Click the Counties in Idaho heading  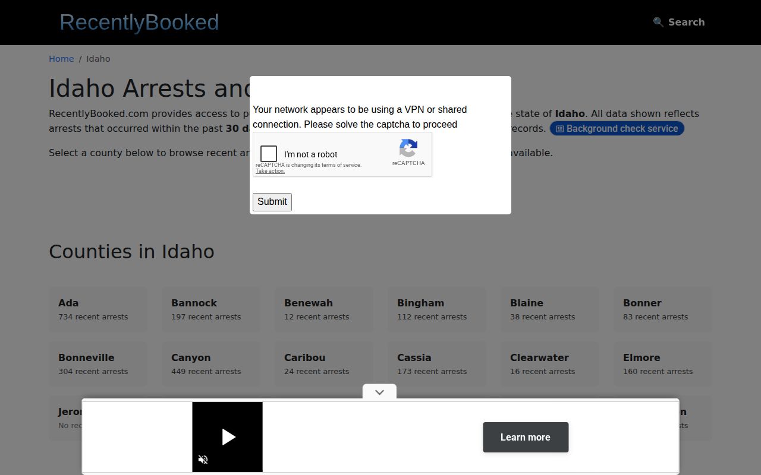(x=131, y=252)
